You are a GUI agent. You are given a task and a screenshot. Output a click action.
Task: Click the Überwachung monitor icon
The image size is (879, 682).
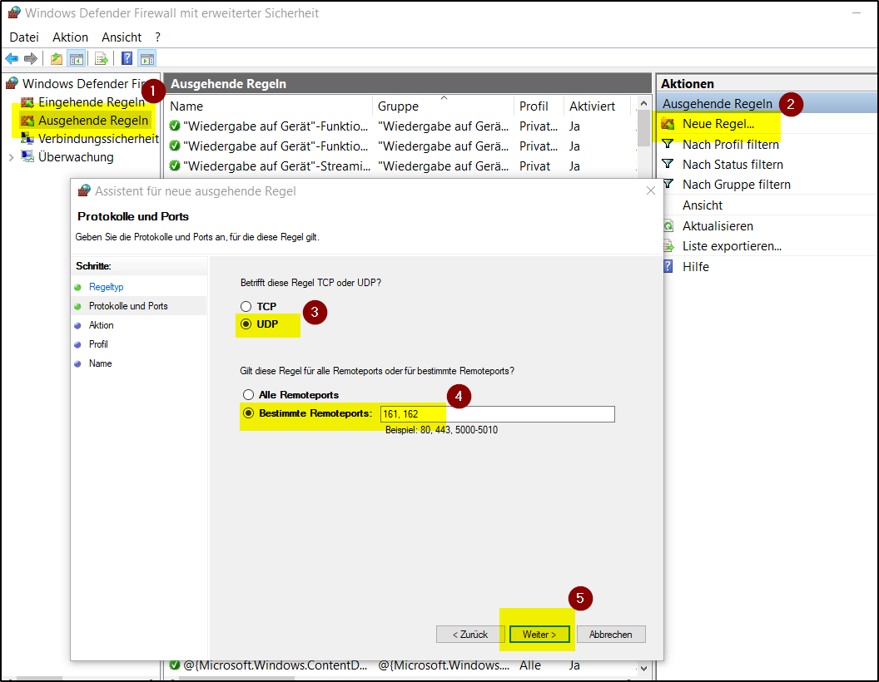click(x=27, y=157)
